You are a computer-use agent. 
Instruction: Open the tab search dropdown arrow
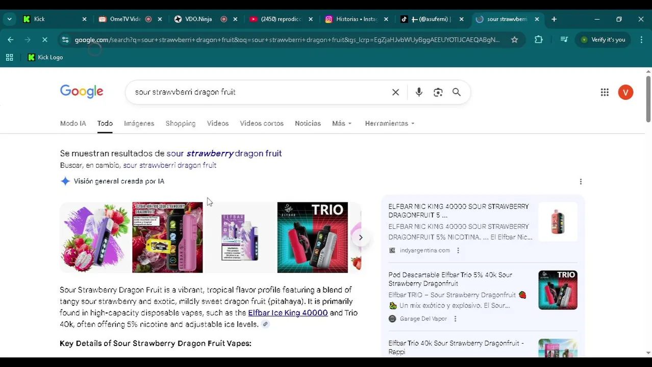pos(9,19)
